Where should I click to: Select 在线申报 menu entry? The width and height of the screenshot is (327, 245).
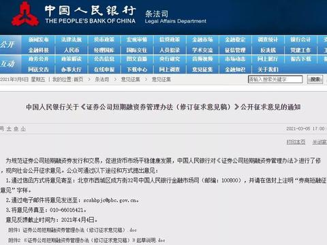(x=104, y=69)
